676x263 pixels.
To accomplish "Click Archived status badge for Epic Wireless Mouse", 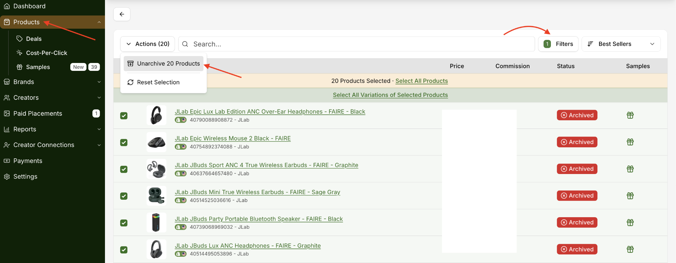I will (577, 142).
